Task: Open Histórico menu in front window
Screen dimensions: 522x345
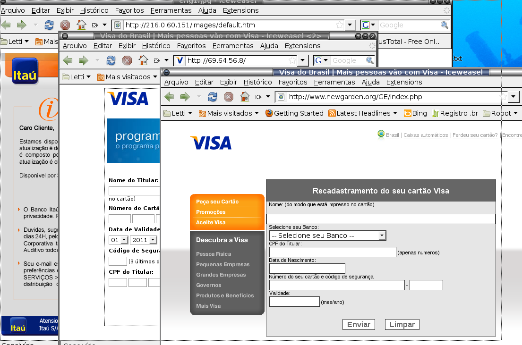Action: pos(257,82)
